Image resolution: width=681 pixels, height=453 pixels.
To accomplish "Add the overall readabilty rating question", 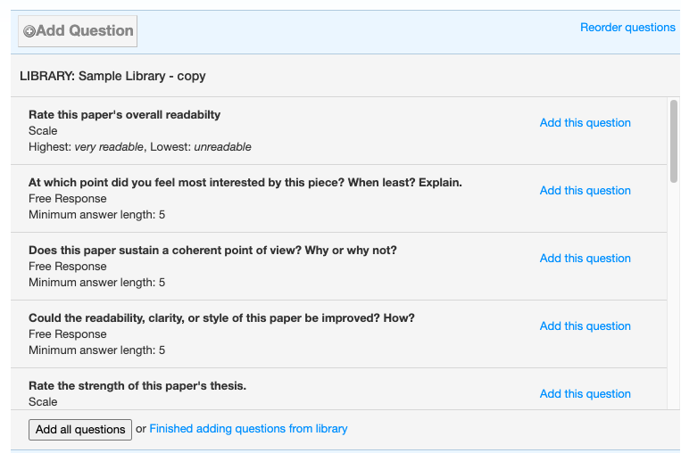I will point(585,123).
